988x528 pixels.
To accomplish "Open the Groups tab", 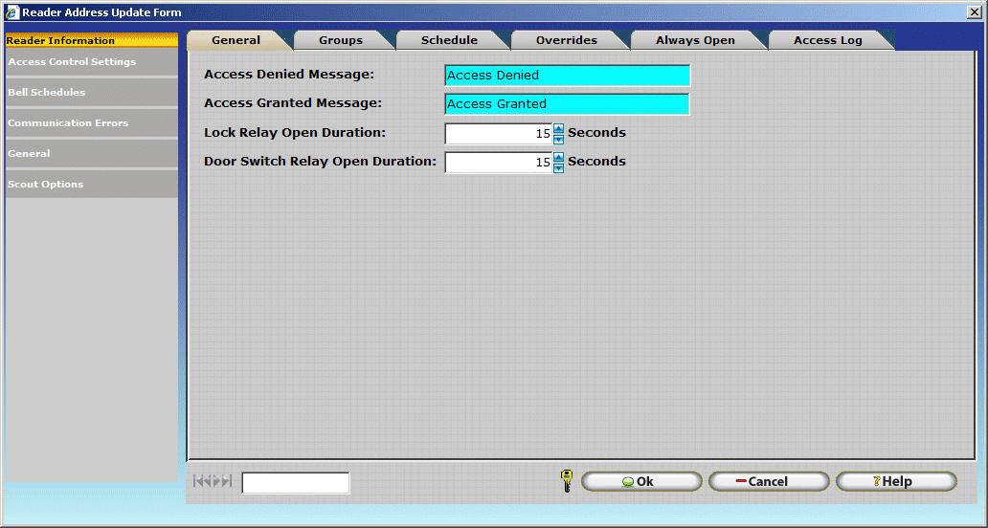I will click(x=341, y=40).
